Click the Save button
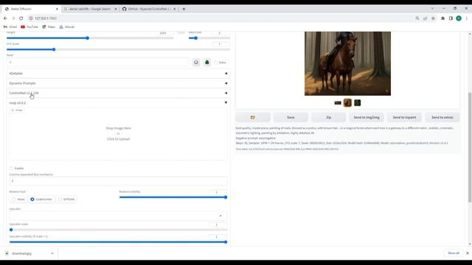The height and width of the screenshot is (265, 472). coord(291,117)
